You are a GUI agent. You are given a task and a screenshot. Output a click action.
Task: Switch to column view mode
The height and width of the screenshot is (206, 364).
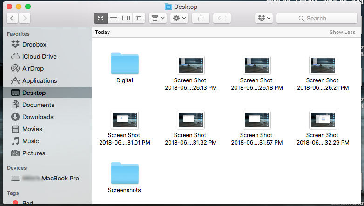tap(126, 18)
